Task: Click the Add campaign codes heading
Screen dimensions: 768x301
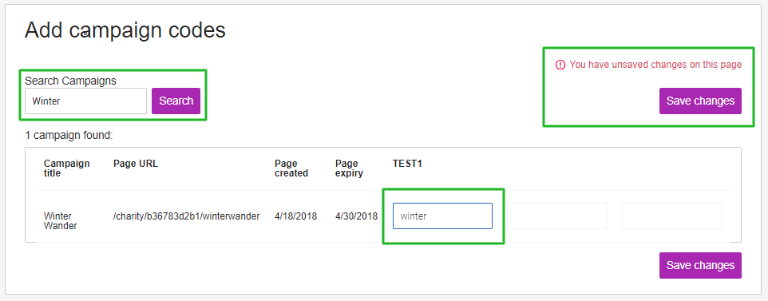Action: click(125, 30)
